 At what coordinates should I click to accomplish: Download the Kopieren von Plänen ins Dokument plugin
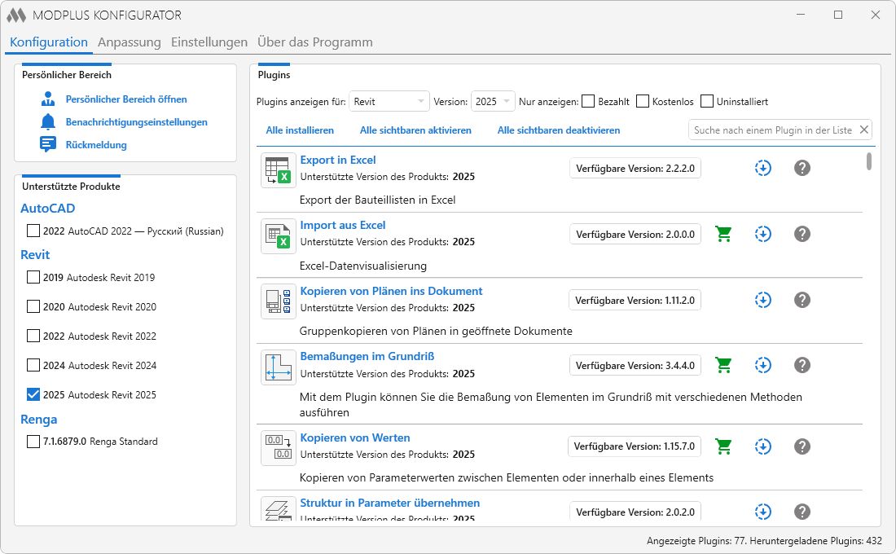763,300
